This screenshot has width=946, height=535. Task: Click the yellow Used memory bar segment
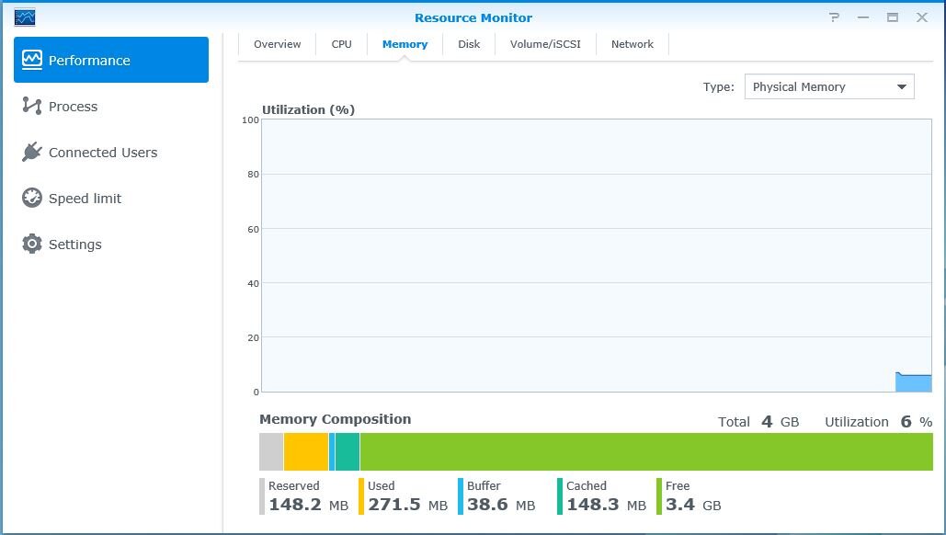tap(305, 452)
